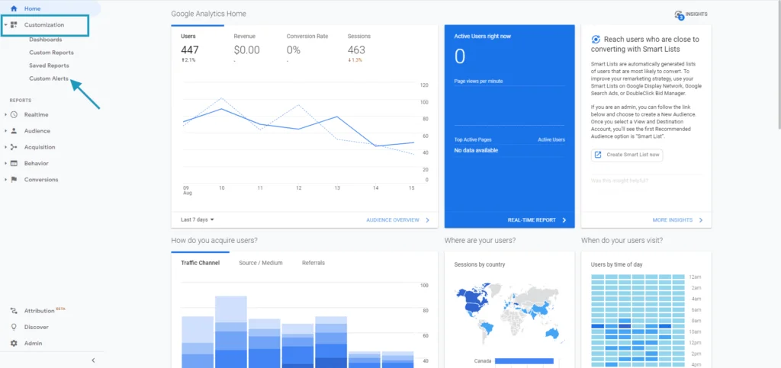Click the Realtime clock icon
The image size is (781, 368).
click(14, 114)
